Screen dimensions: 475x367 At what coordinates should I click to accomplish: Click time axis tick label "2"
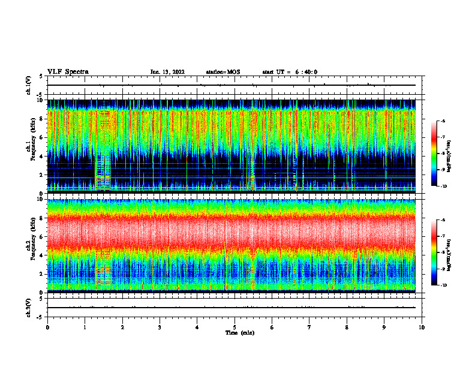(x=122, y=327)
